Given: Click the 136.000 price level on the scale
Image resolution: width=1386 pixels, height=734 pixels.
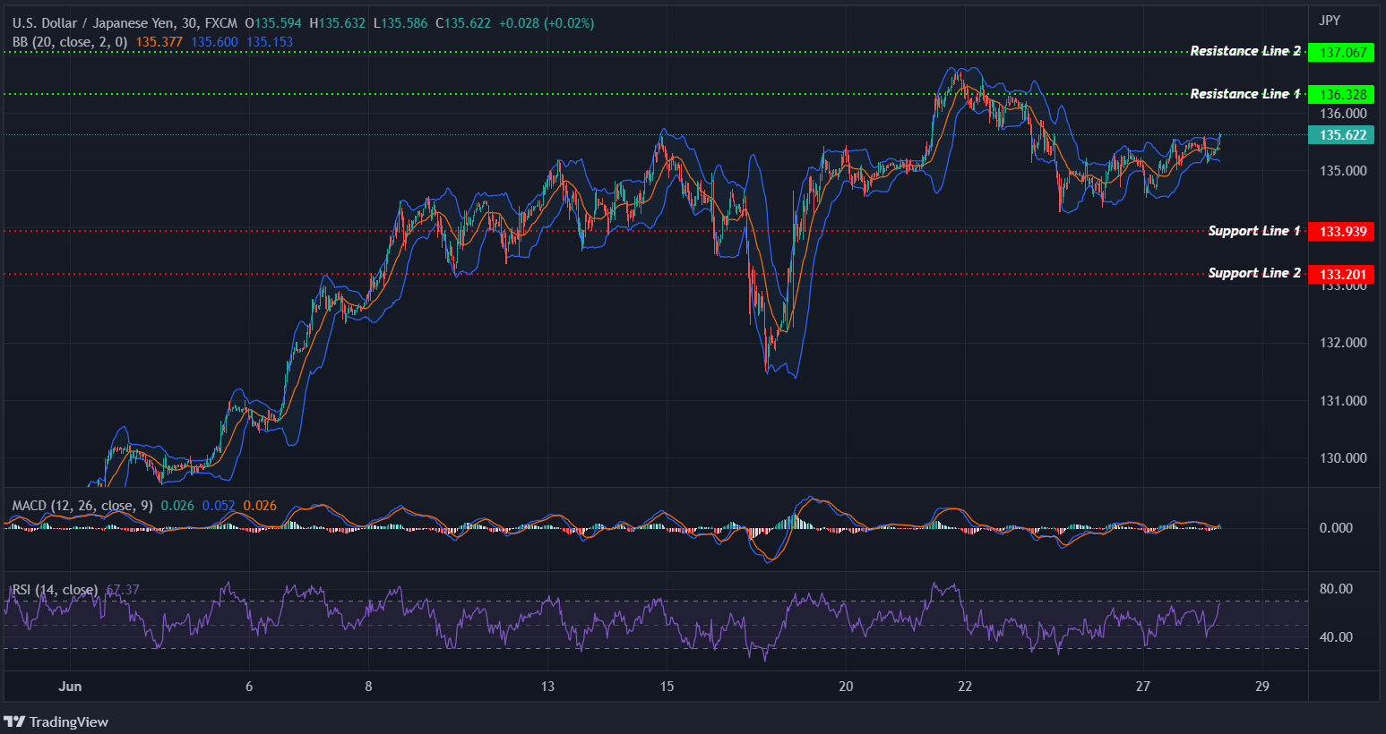Looking at the screenshot, I should tap(1344, 114).
